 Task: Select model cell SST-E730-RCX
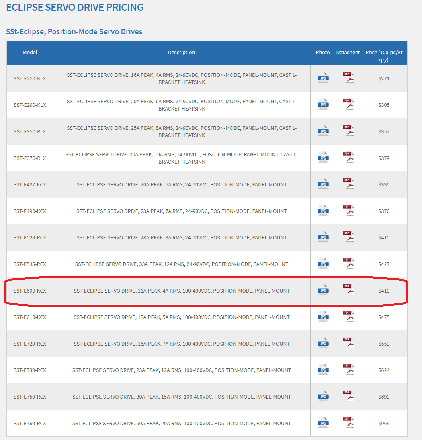click(x=30, y=370)
